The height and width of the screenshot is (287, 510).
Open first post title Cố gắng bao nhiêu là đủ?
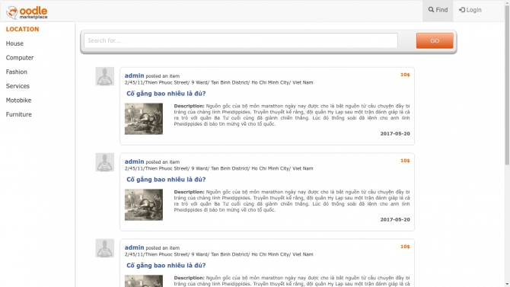tap(166, 94)
